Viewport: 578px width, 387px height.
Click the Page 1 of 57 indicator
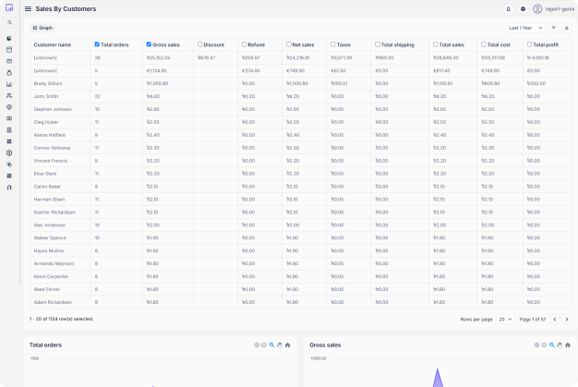pos(532,320)
